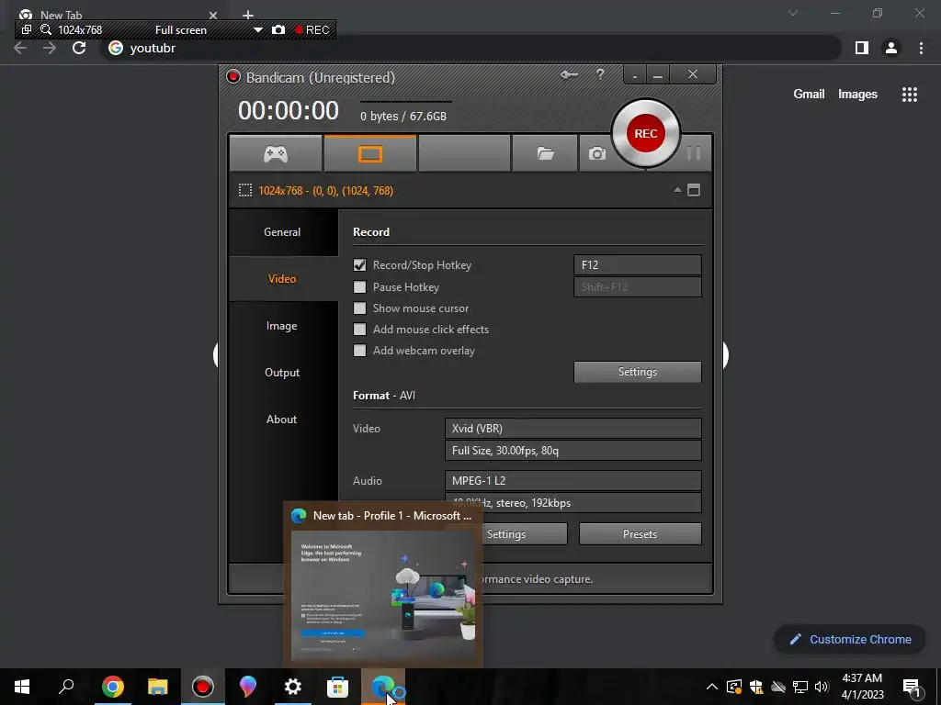Open the About tab in Bandicam
The width and height of the screenshot is (941, 705).
click(282, 419)
